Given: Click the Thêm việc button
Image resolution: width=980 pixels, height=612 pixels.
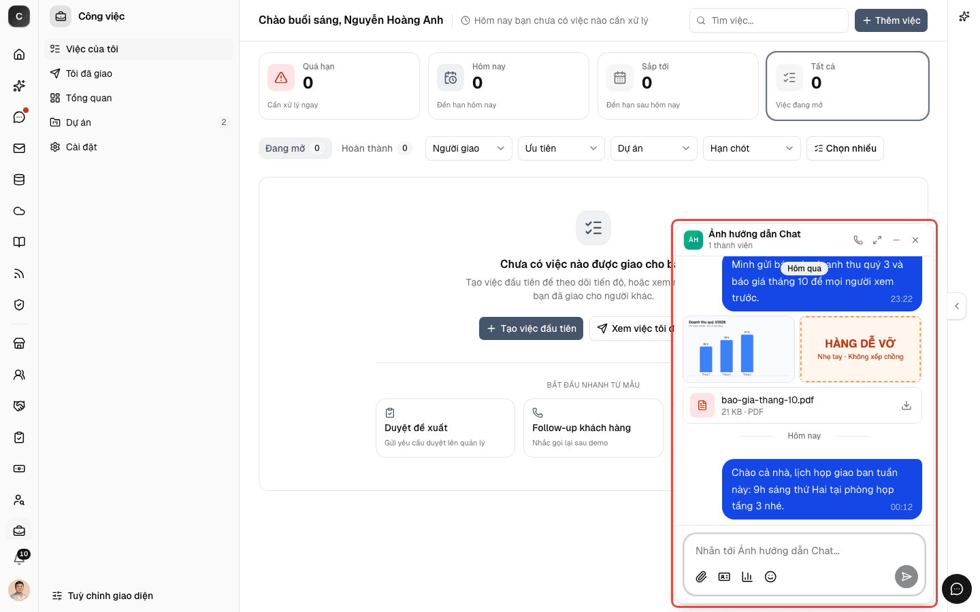Looking at the screenshot, I should tap(891, 20).
